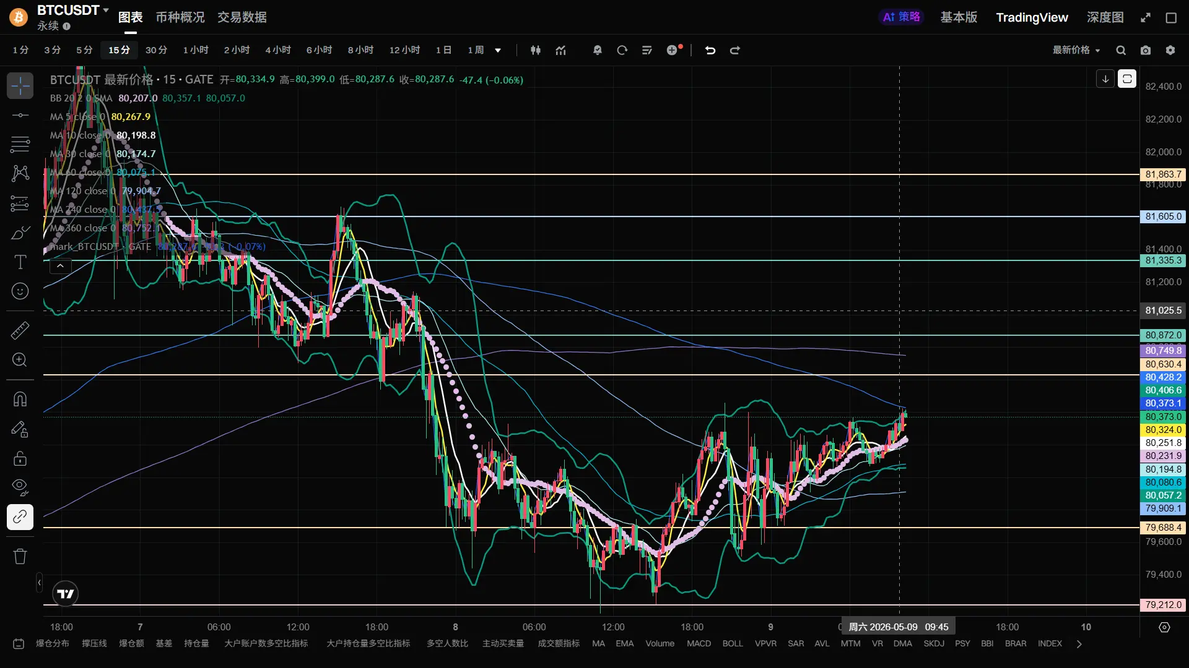Click the 周六 2026-05-09 09:45 time label
Screen dimensions: 1189x668
click(898, 627)
